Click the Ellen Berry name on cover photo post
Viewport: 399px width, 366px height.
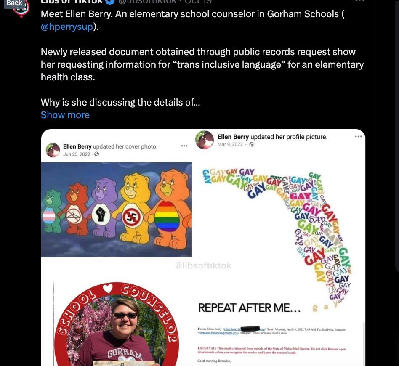point(77,146)
